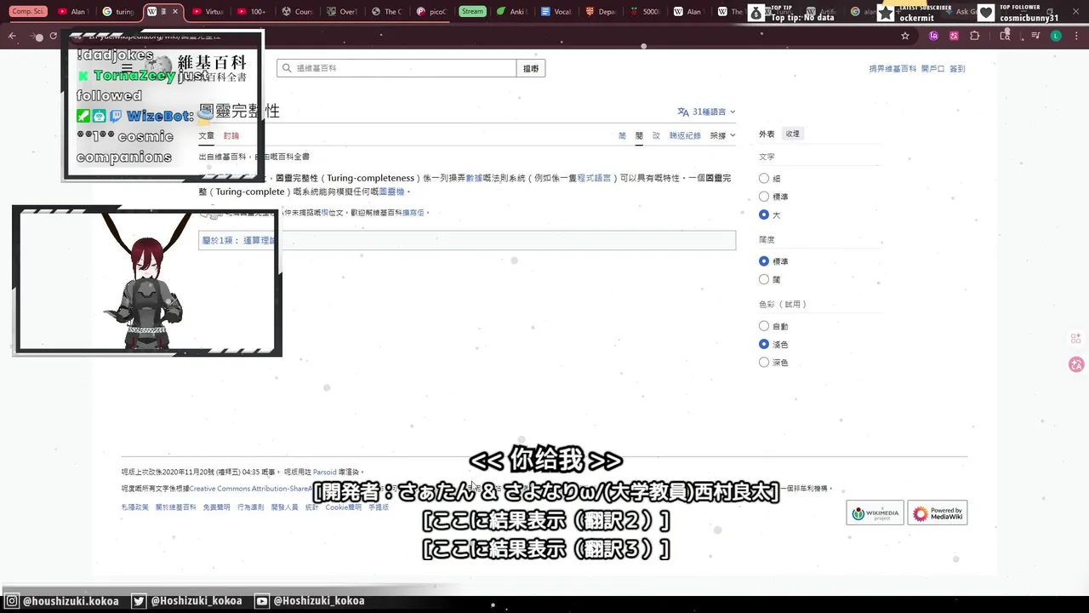
Task: Open the Extensions puzzle-piece menu
Action: coord(975,36)
